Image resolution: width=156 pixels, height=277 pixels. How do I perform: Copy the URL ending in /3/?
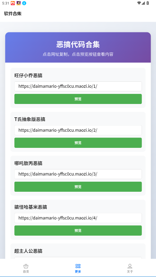point(78,174)
